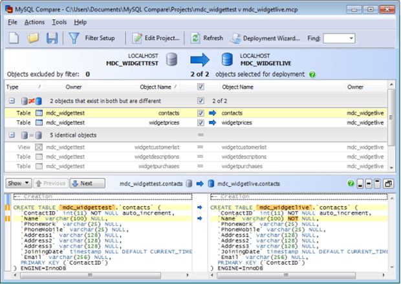Click the table icon in widgetprices row
This screenshot has width=401, height=284.
pyautogui.click(x=39, y=123)
